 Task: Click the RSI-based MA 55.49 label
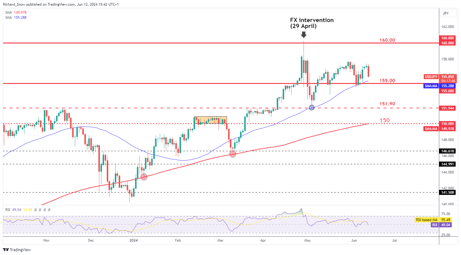coord(433,220)
